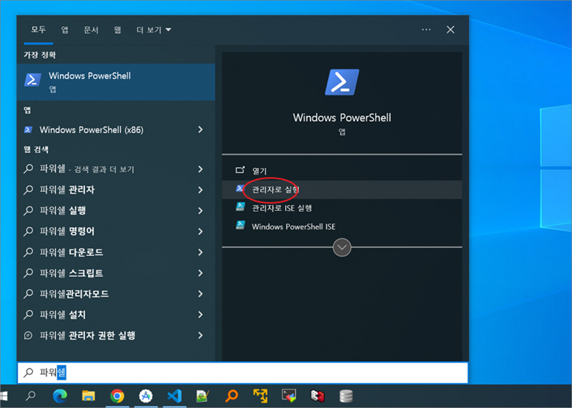Viewport: 572px width, 408px height.
Task: Click the Windows PowerShell ISE icon
Action: [240, 226]
